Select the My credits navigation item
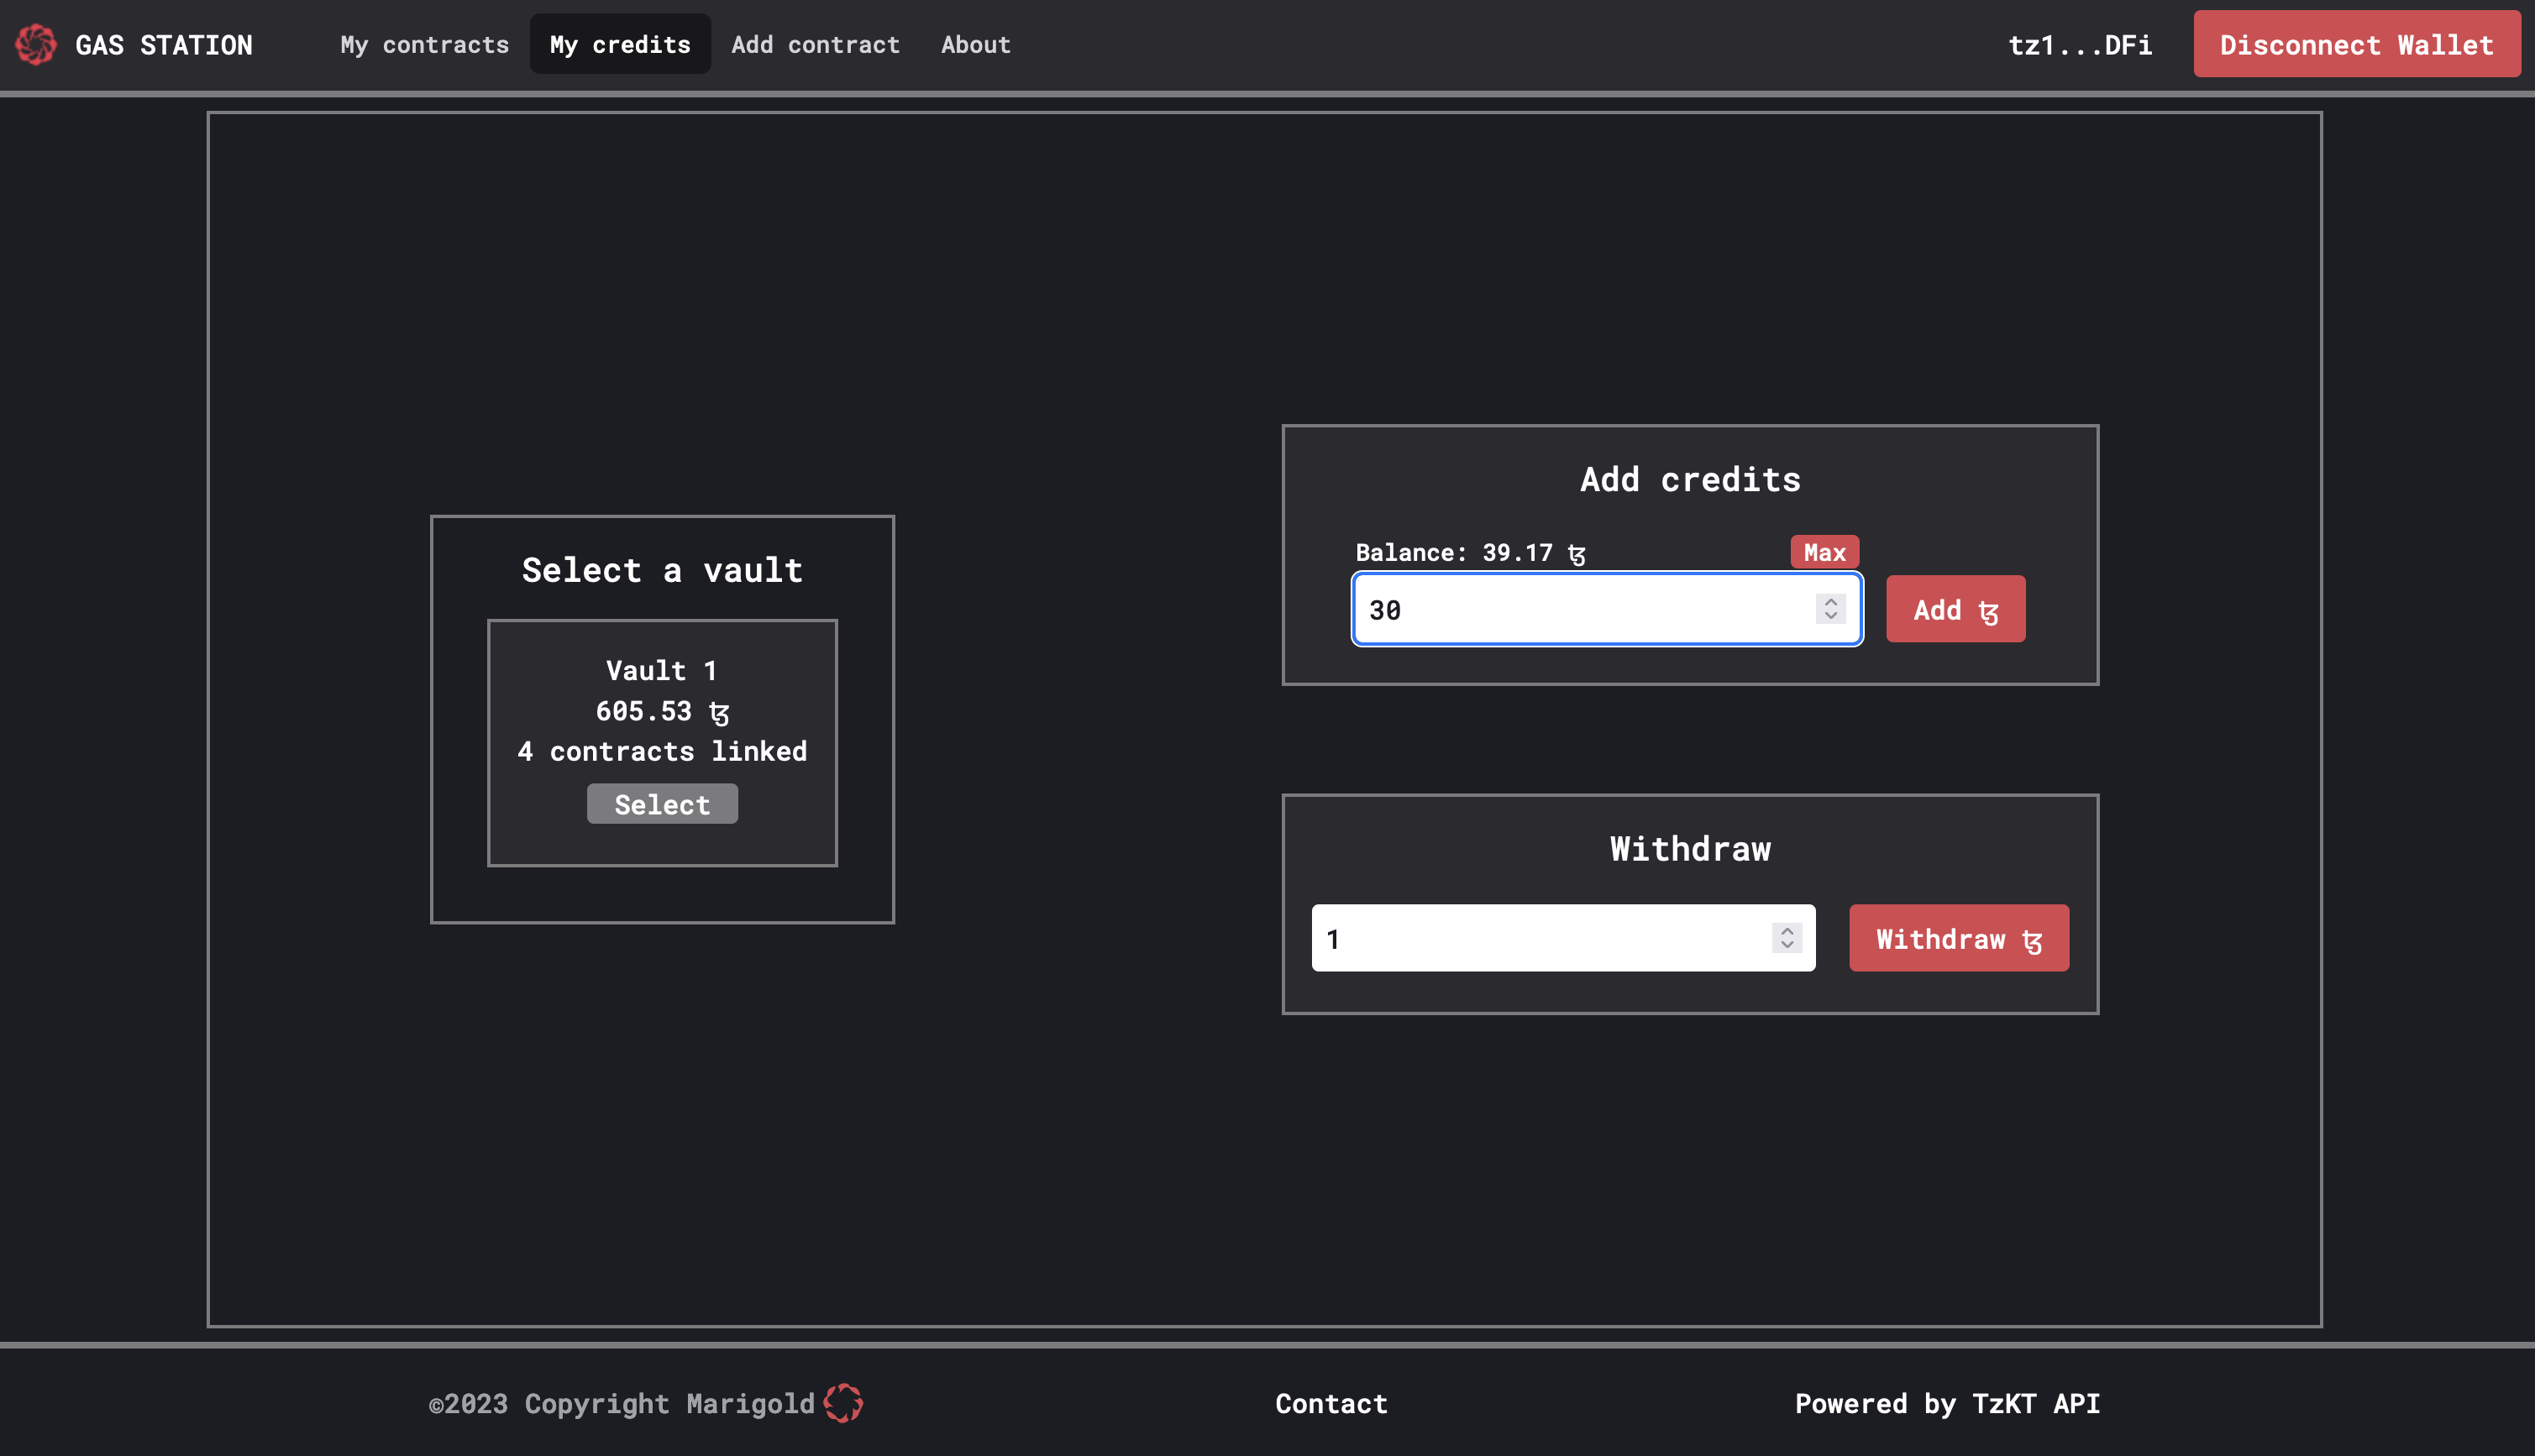The height and width of the screenshot is (1456, 2535). 620,44
